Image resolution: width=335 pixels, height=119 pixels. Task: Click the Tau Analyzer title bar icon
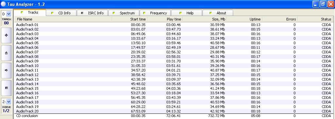coord(3,4)
